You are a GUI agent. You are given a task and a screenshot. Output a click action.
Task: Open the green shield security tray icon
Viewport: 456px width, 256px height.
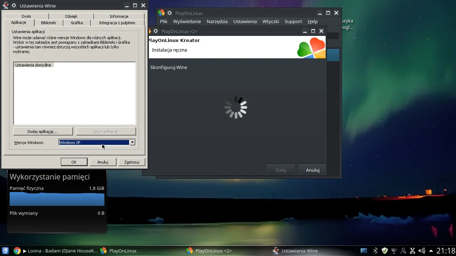tap(385, 251)
